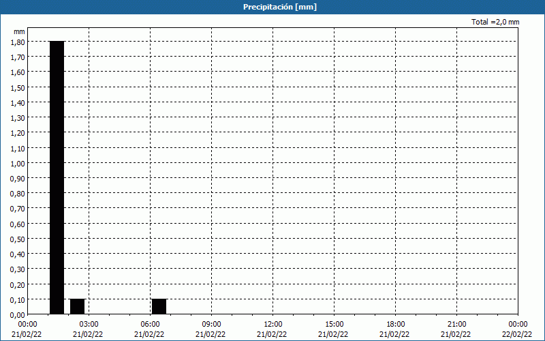The width and height of the screenshot is (545, 341).
Task: Click the '0,10' y-axis value
Action: pos(18,300)
